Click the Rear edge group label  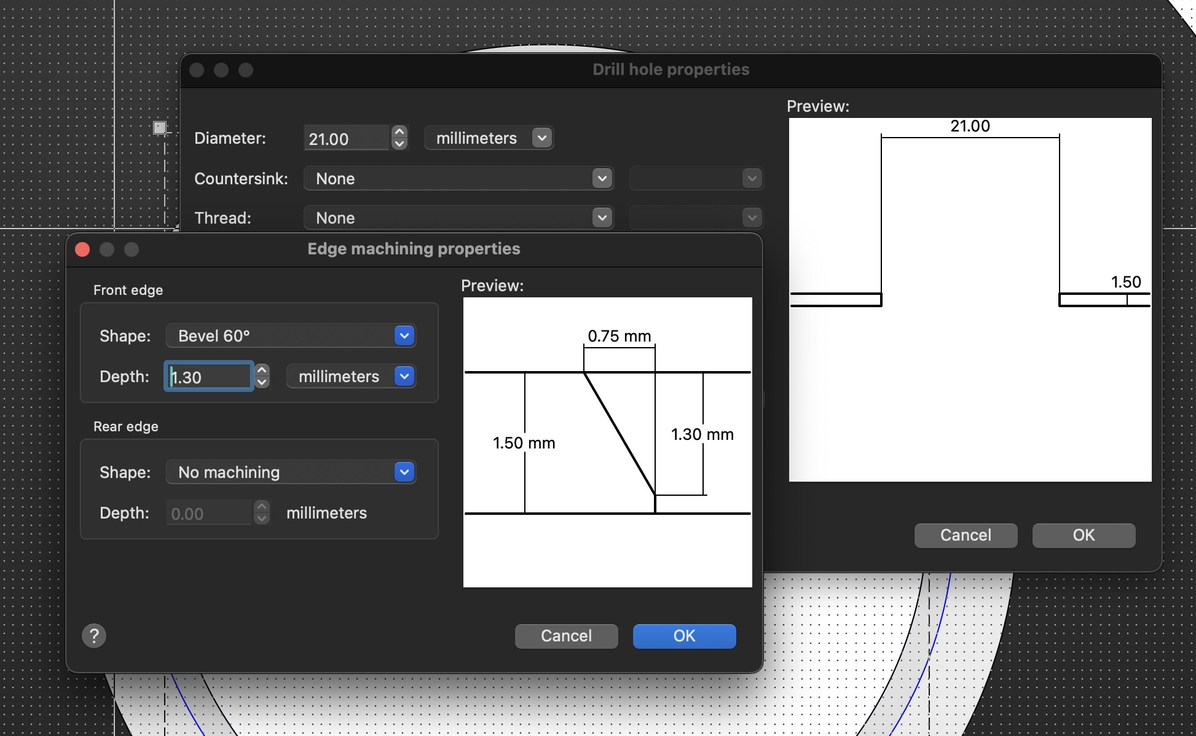tap(125, 426)
